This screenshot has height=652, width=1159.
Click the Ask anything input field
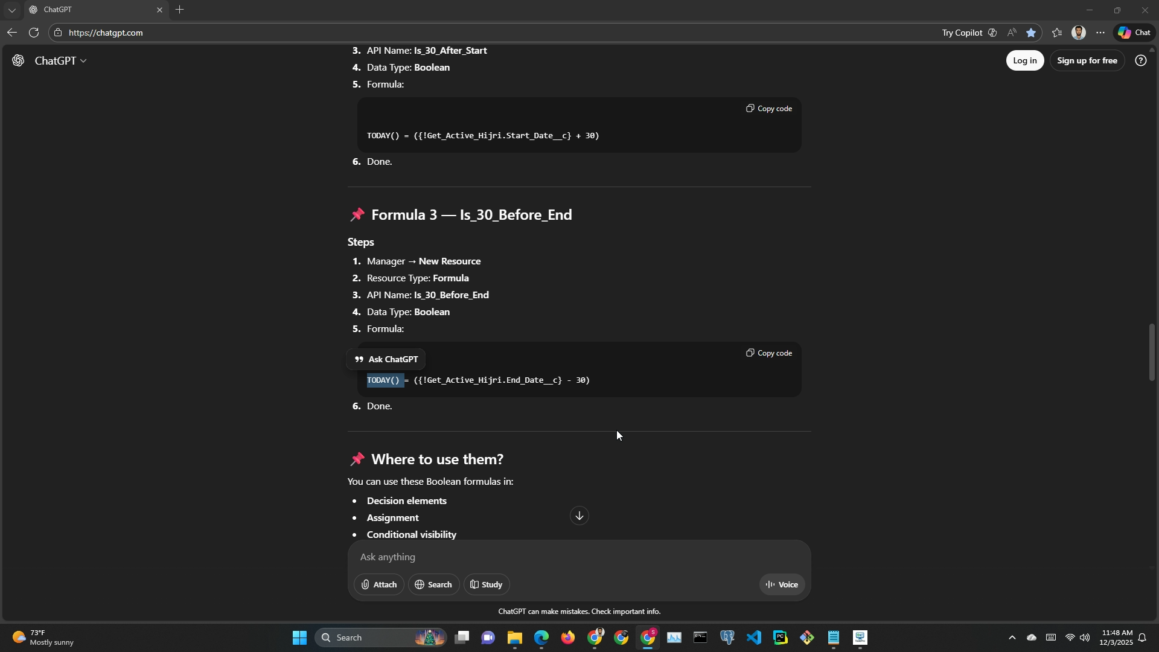point(543,557)
